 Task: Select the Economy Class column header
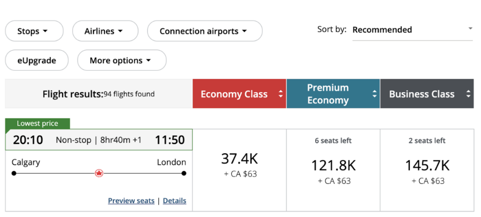pos(234,94)
